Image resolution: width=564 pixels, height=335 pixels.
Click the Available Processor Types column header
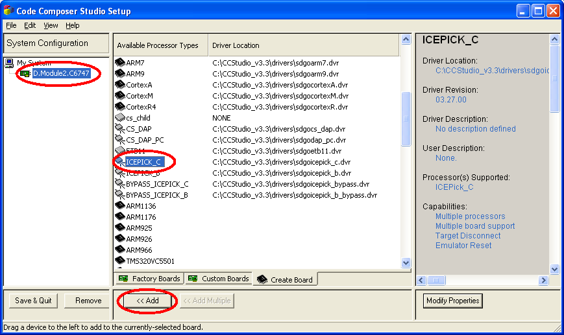point(161,45)
